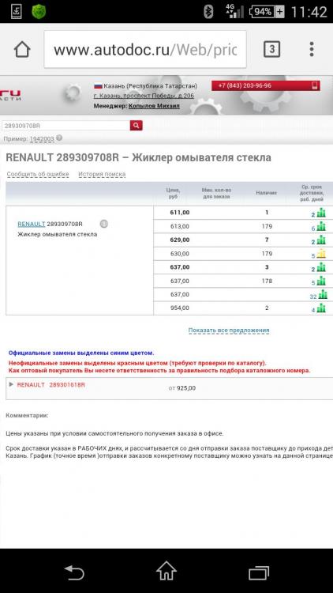Open the browser three-dot menu

coord(312,49)
